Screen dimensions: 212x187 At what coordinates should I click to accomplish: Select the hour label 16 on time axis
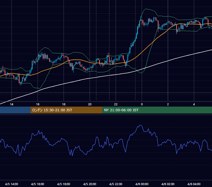38,104
